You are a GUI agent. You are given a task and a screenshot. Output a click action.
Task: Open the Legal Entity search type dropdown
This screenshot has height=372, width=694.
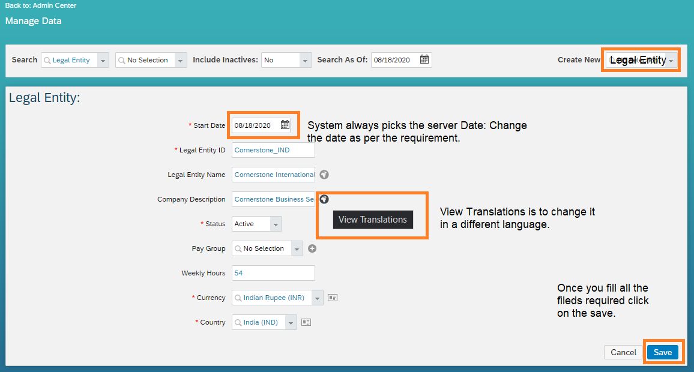102,59
